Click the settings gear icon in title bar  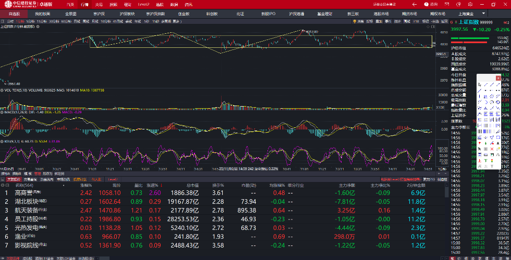tap(471, 4)
